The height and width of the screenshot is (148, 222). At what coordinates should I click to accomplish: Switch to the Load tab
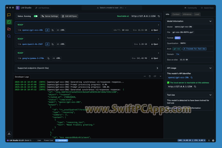[x=197, y=14]
